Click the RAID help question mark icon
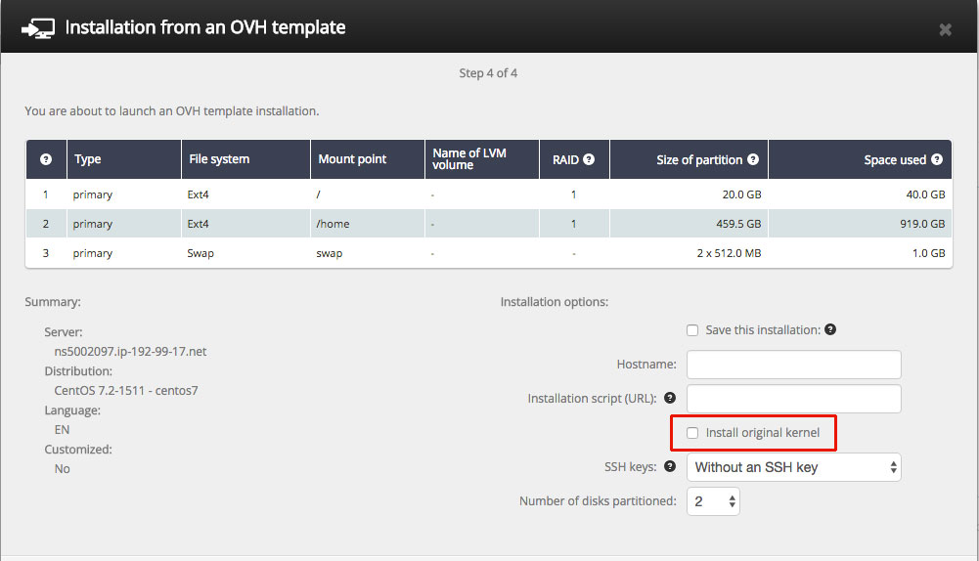The height and width of the screenshot is (561, 979). [x=588, y=159]
